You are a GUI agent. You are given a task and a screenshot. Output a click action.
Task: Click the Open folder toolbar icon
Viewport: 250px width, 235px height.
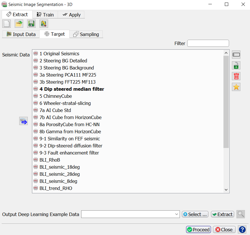pyautogui.click(x=19, y=24)
